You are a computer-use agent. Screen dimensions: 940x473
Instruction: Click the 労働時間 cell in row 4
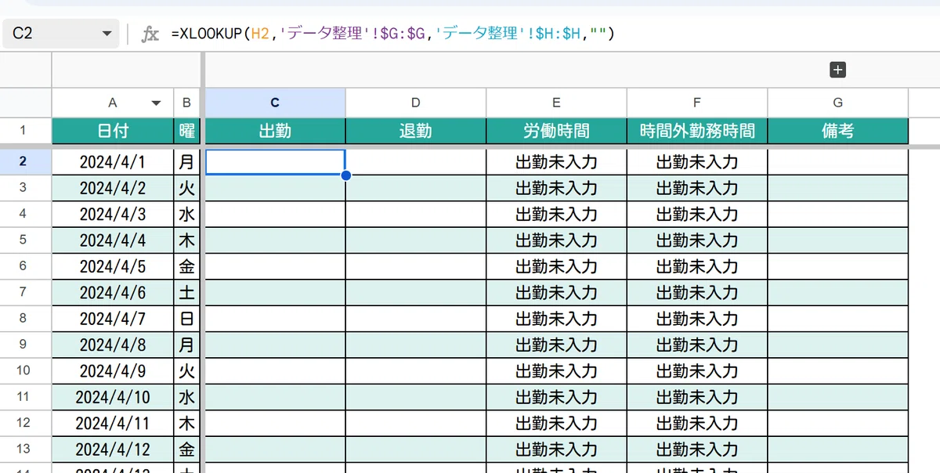click(x=556, y=214)
